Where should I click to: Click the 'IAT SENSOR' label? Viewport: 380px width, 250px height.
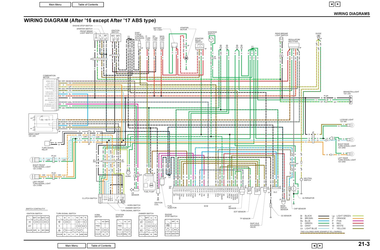(232, 207)
